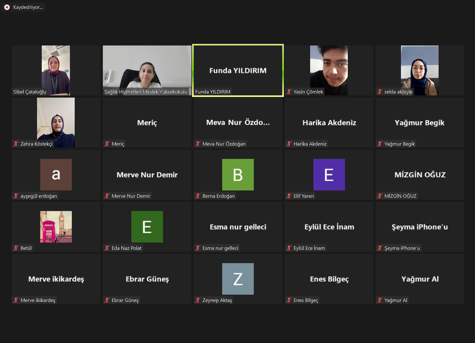
Task: Select Betül's phone booth profile picture
Action: [x=56, y=227]
